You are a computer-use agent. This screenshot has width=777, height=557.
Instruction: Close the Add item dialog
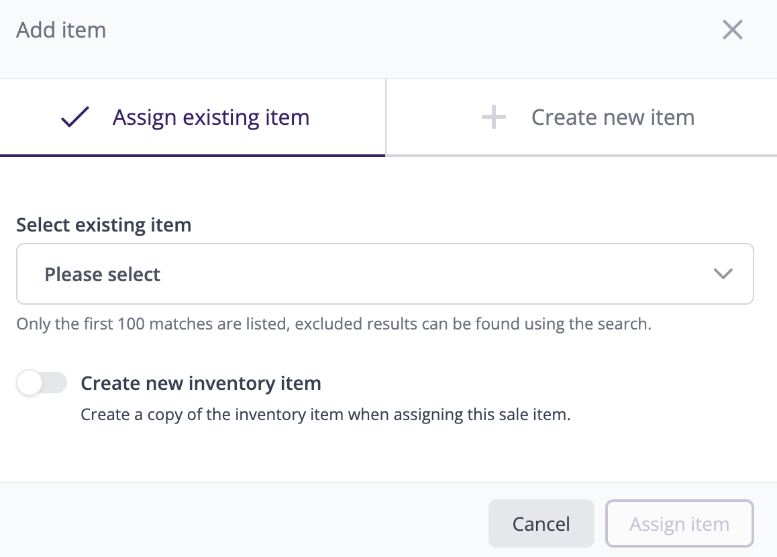(732, 30)
